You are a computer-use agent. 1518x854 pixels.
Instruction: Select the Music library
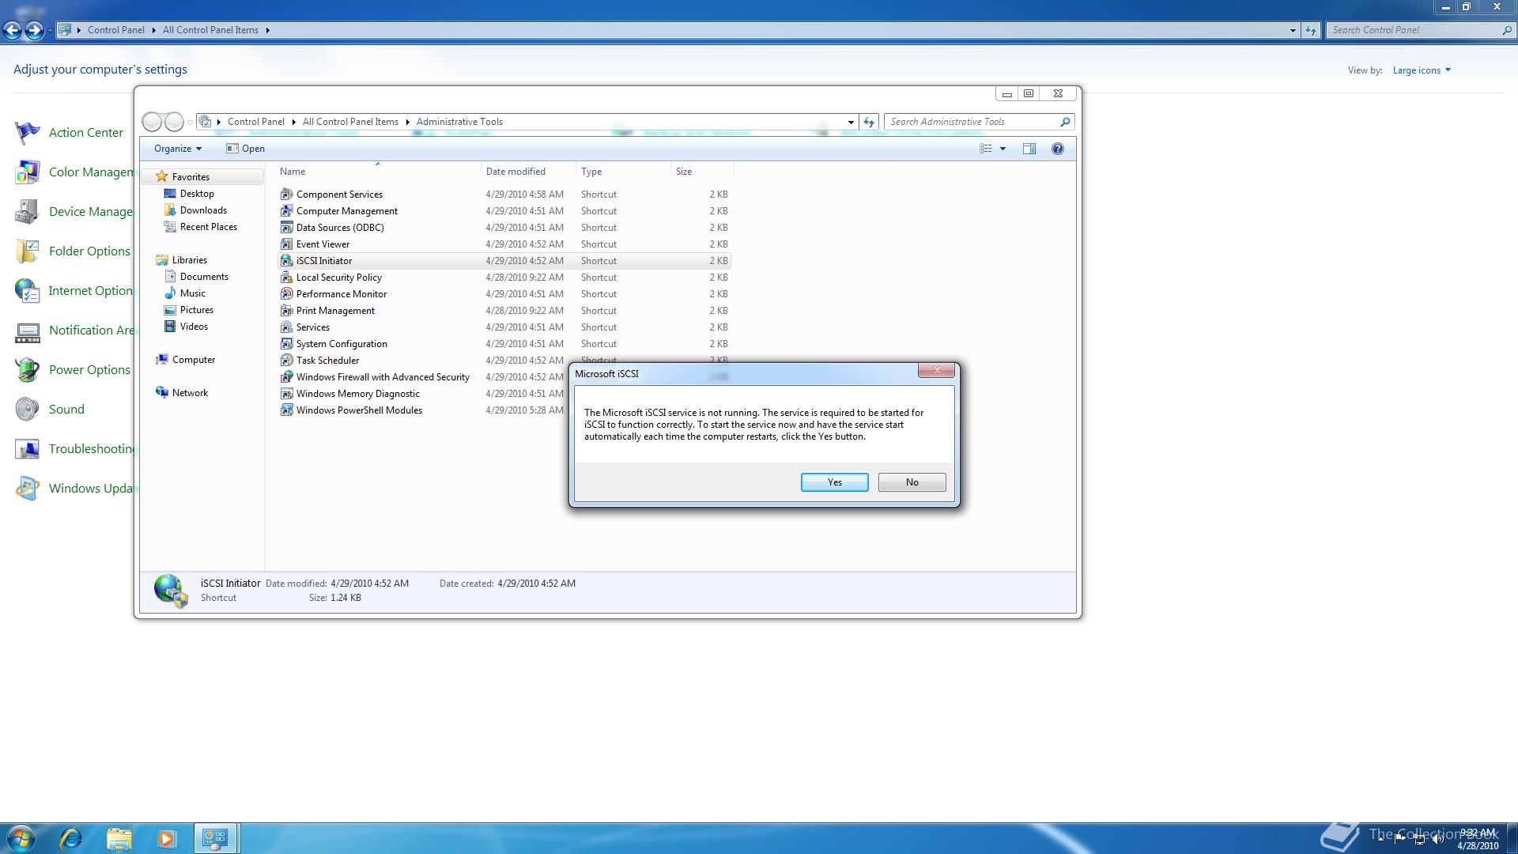click(192, 293)
